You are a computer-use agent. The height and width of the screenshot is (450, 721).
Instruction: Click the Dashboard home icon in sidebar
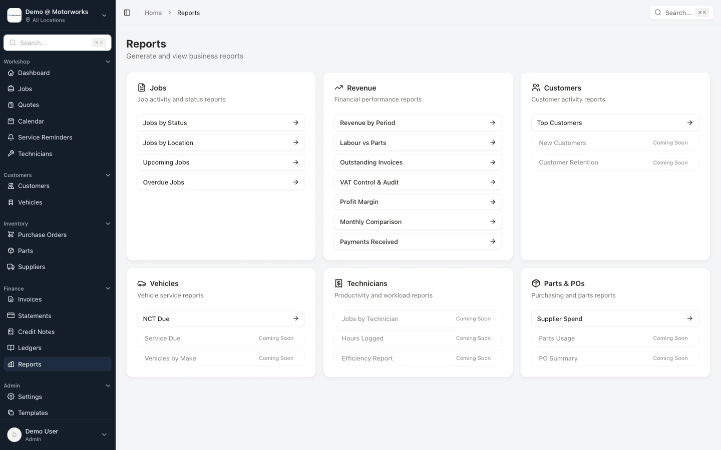click(11, 73)
